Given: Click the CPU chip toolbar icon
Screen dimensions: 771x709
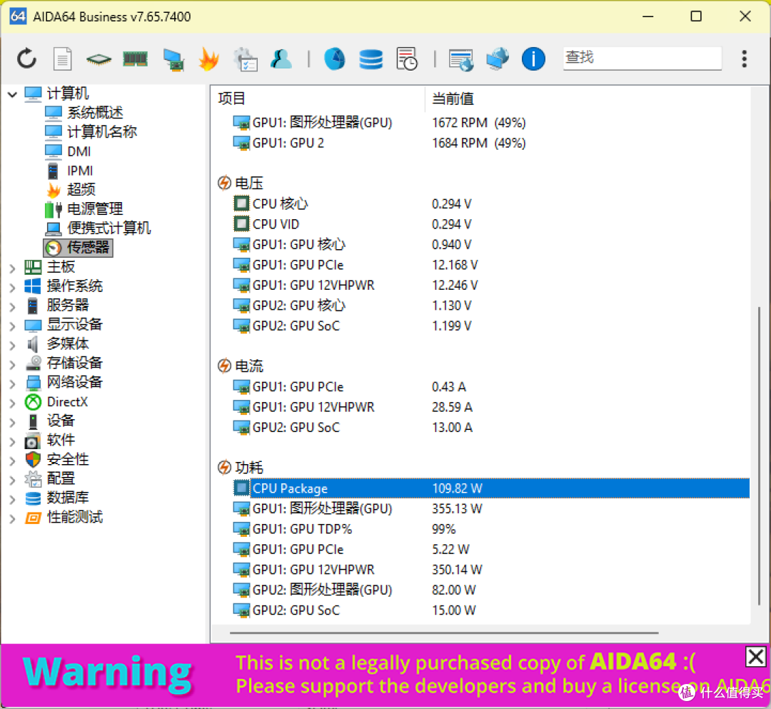Looking at the screenshot, I should [x=99, y=59].
